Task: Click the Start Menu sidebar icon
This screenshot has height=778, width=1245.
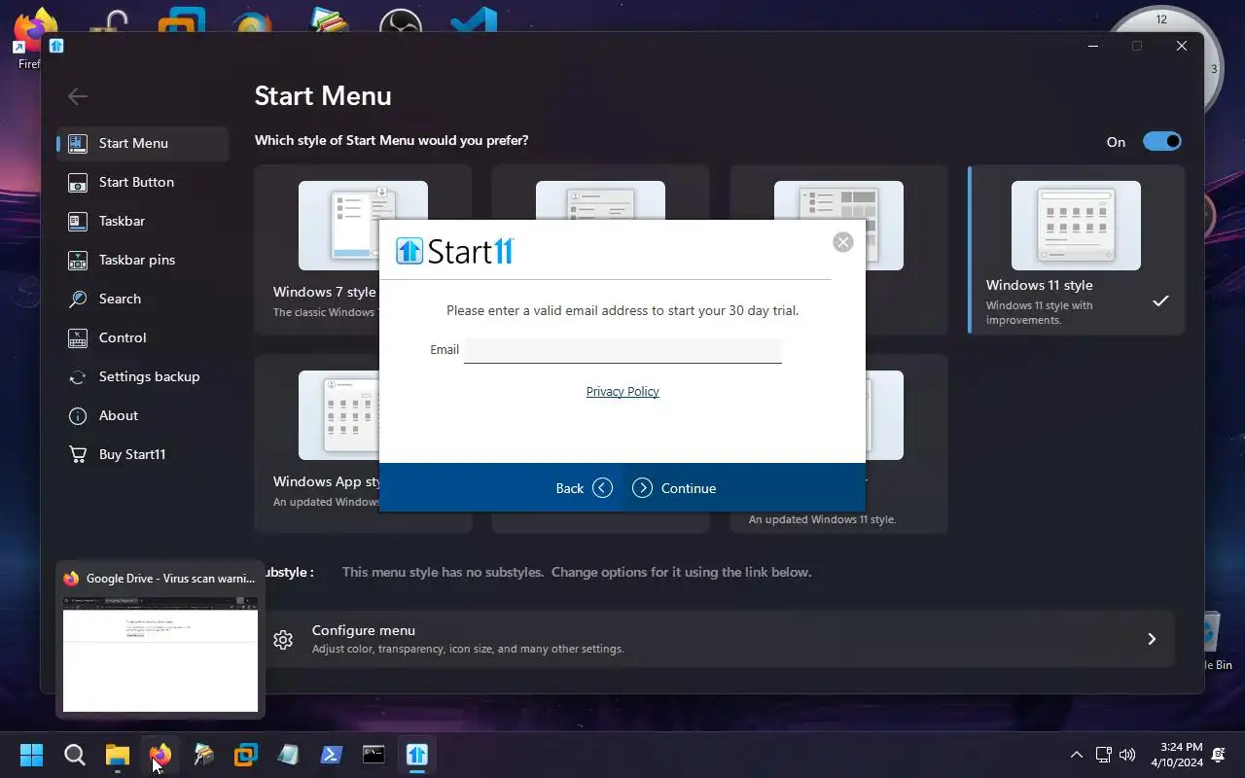Action: 78,143
